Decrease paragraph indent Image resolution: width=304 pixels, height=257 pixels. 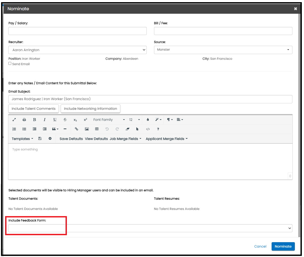[35, 129]
